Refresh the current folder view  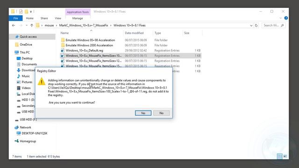(x=256, y=25)
